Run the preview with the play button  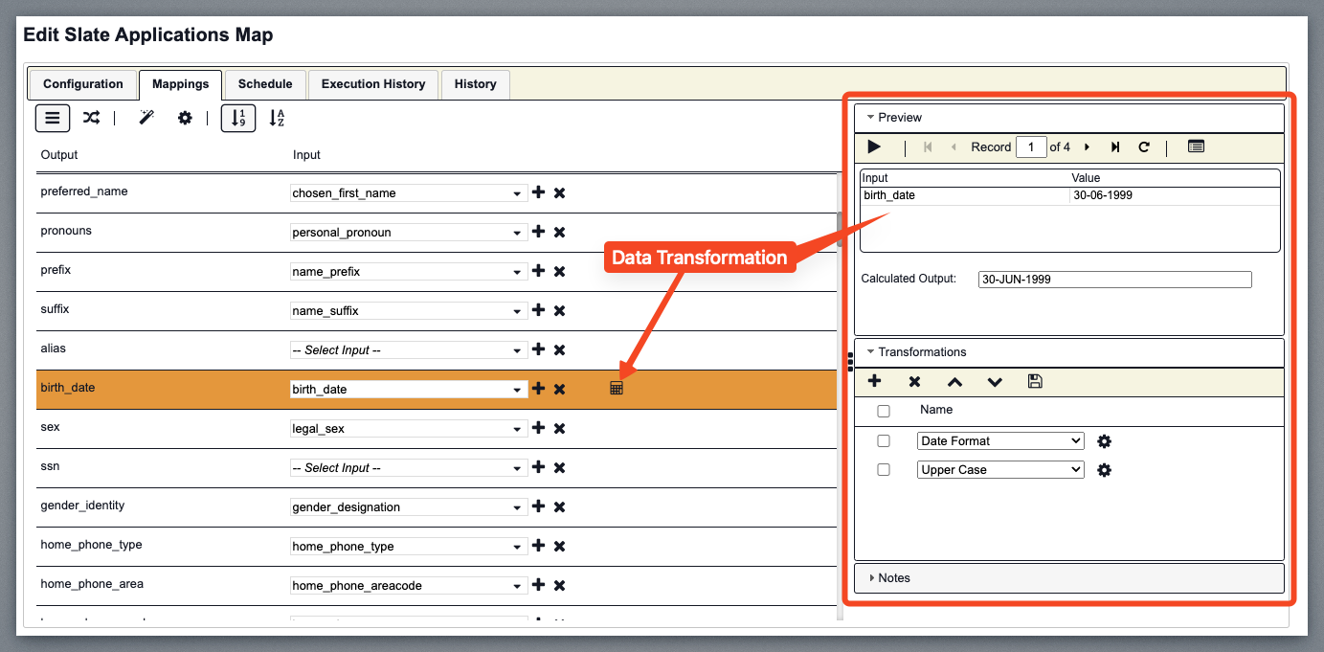[x=874, y=146]
